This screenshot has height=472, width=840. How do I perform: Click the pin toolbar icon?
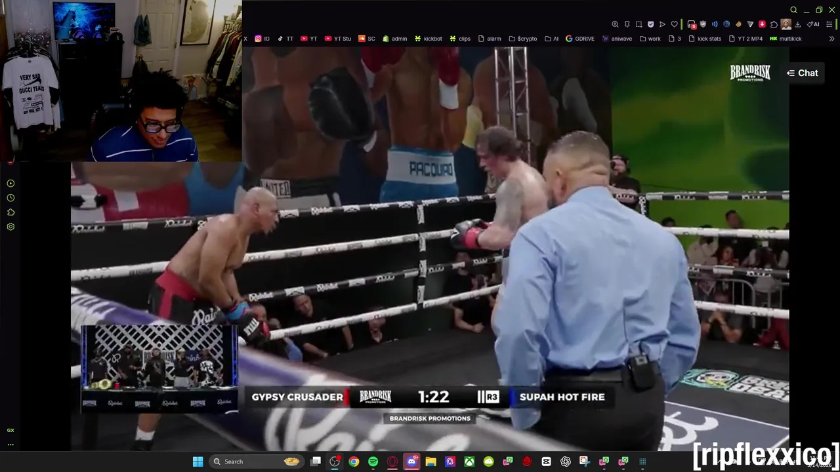(627, 24)
